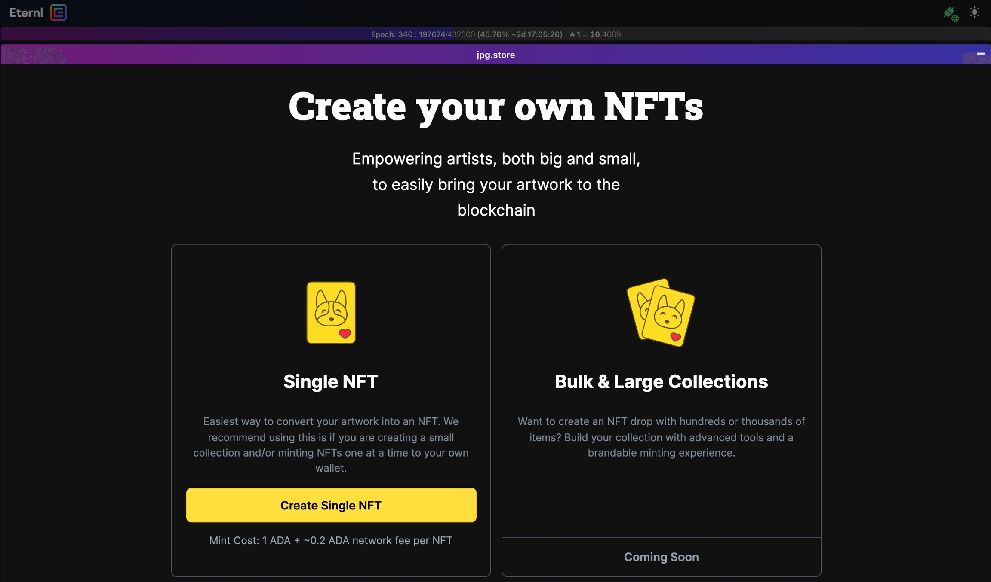Click the jpg.store title in purple bar
The width and height of the screenshot is (991, 582).
point(495,55)
